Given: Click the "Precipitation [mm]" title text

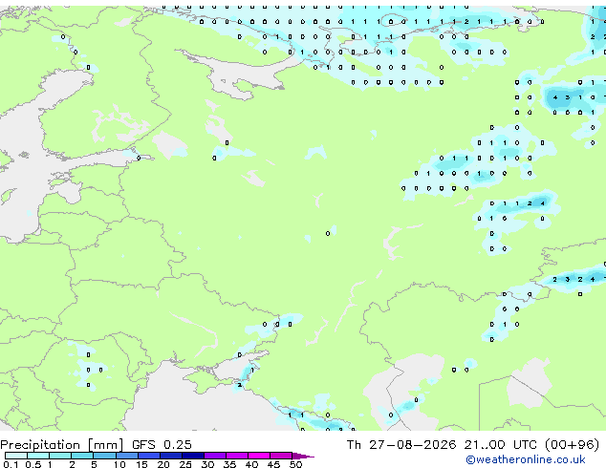Looking at the screenshot, I should pos(62,445).
